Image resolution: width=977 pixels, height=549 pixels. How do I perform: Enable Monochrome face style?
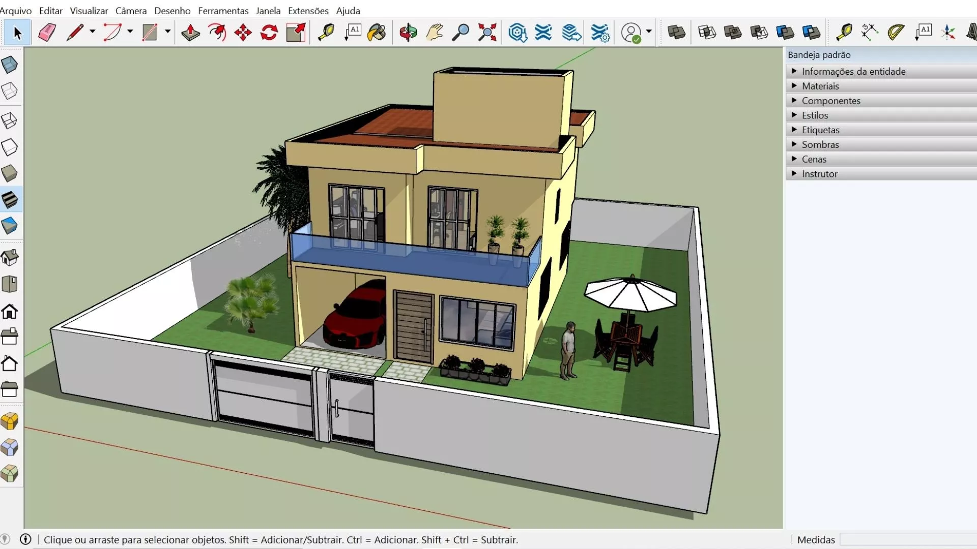coord(9,226)
